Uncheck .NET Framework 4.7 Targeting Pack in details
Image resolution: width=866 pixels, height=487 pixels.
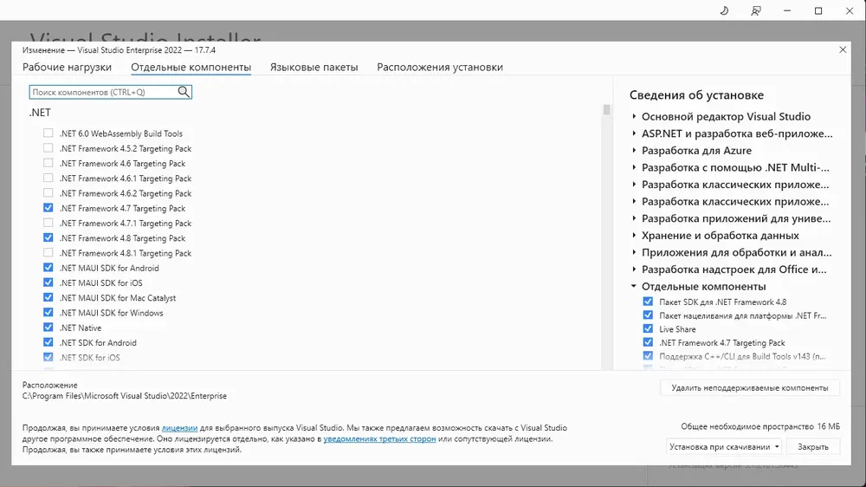point(648,342)
